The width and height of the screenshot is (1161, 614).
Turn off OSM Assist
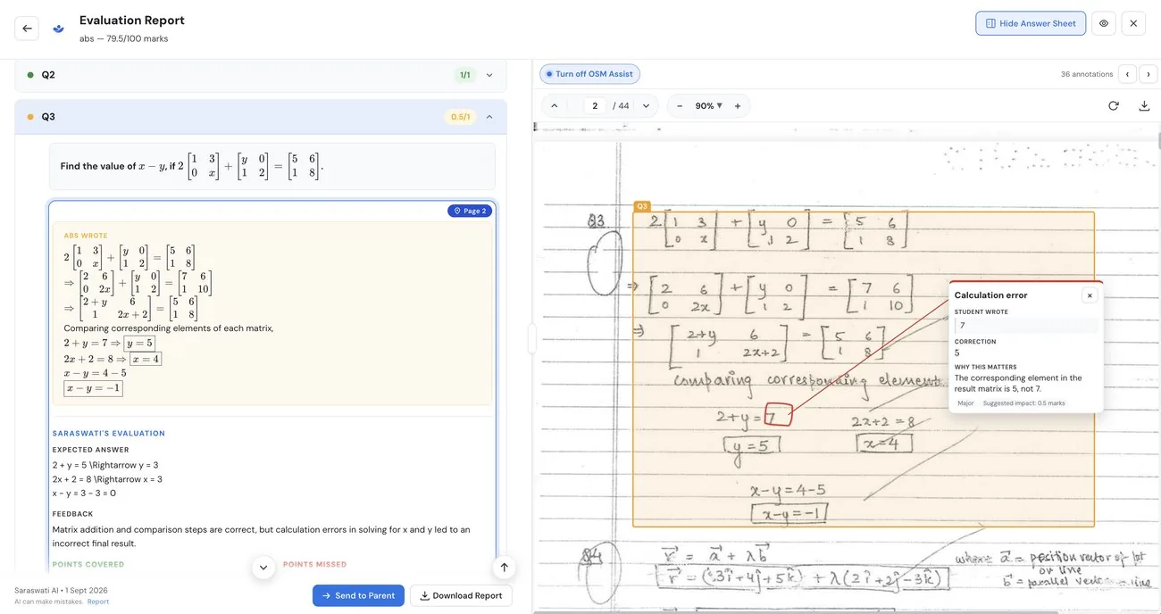pyautogui.click(x=589, y=74)
